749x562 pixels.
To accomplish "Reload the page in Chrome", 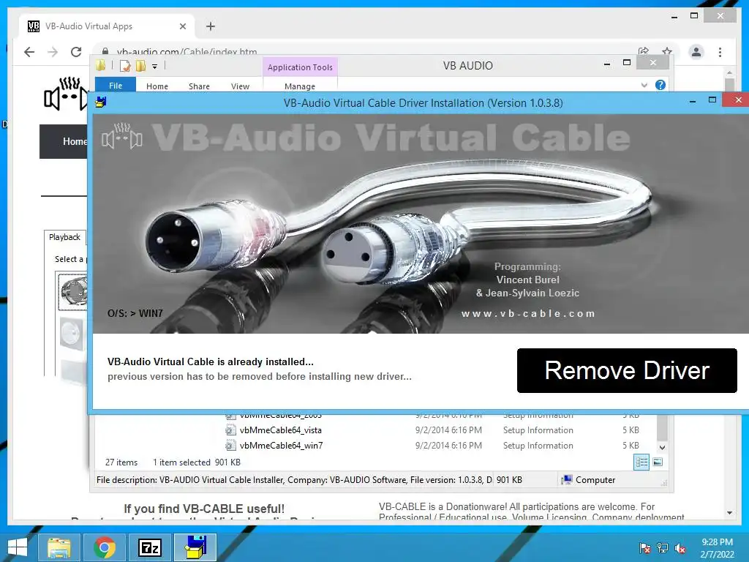I will [x=76, y=52].
